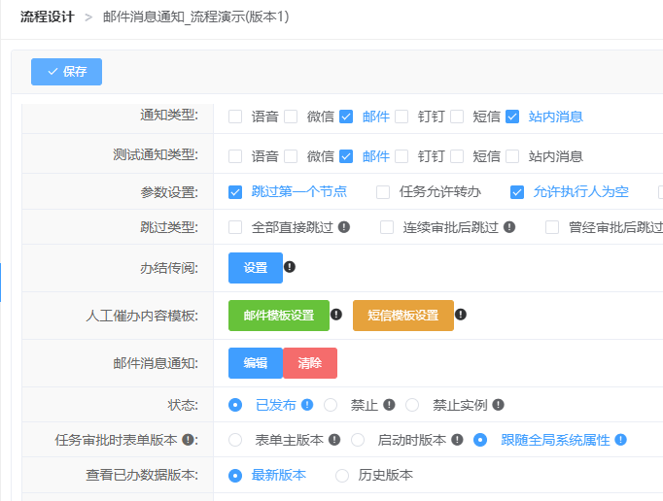Click blue info icon next to 已发布
This screenshot has width=663, height=501.
(307, 405)
